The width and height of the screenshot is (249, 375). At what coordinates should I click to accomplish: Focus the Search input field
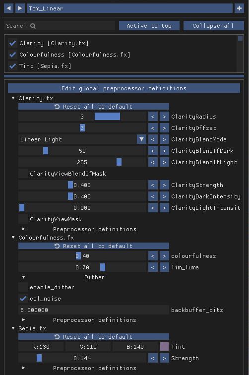click(60, 26)
